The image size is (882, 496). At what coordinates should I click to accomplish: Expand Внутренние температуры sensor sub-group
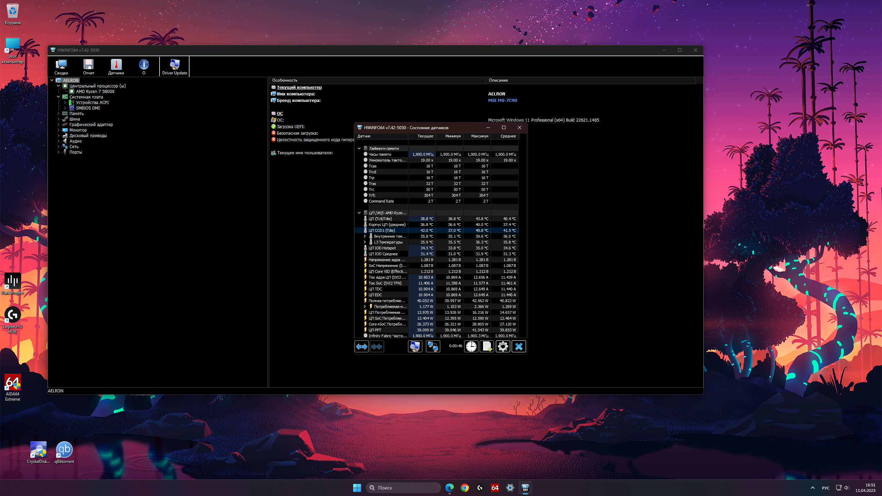pos(365,236)
